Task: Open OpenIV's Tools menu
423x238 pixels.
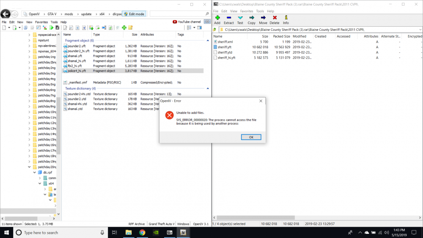Action: point(54,22)
